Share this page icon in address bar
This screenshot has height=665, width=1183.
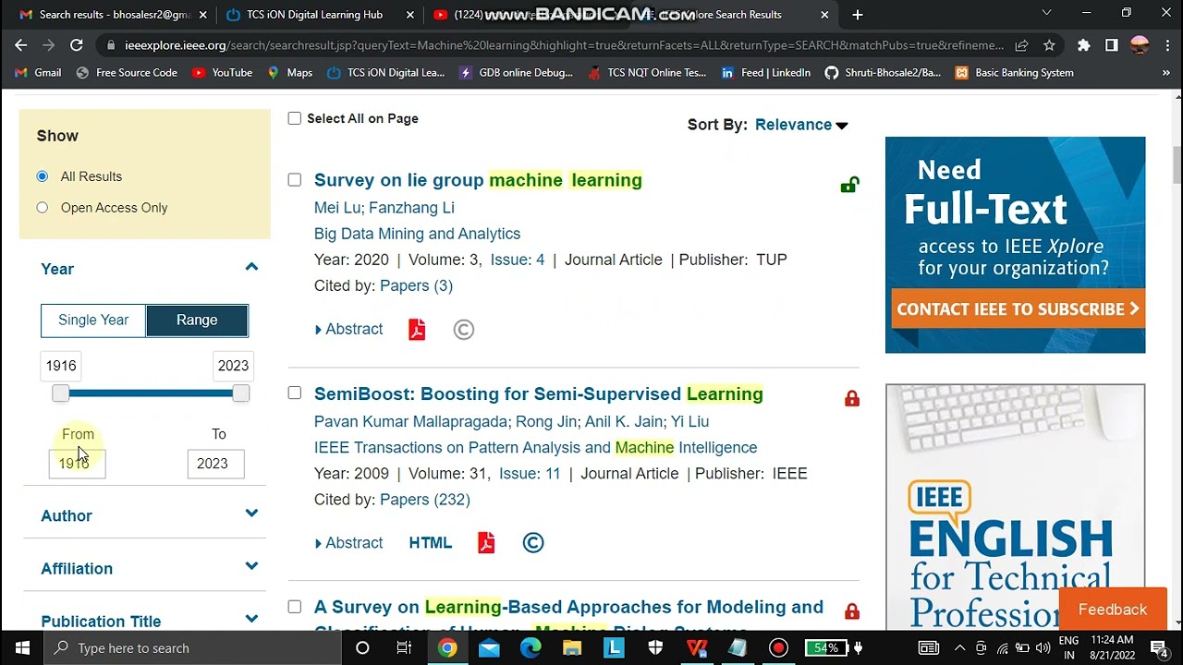(1021, 45)
